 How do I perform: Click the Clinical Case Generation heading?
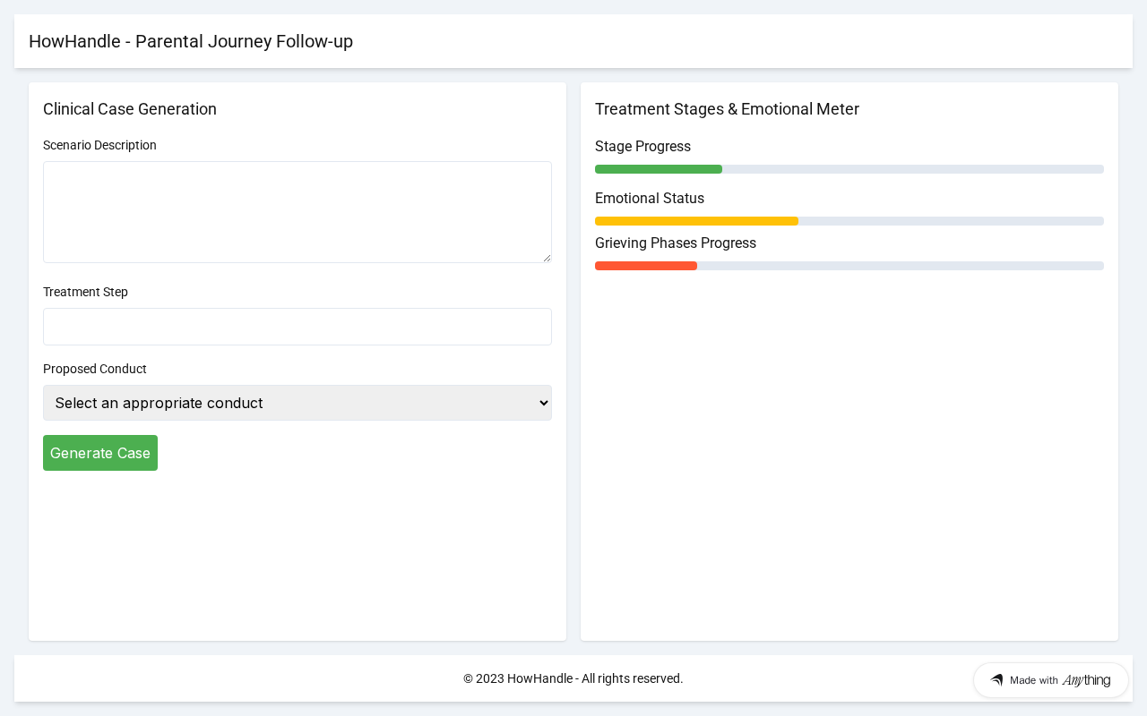click(130, 109)
